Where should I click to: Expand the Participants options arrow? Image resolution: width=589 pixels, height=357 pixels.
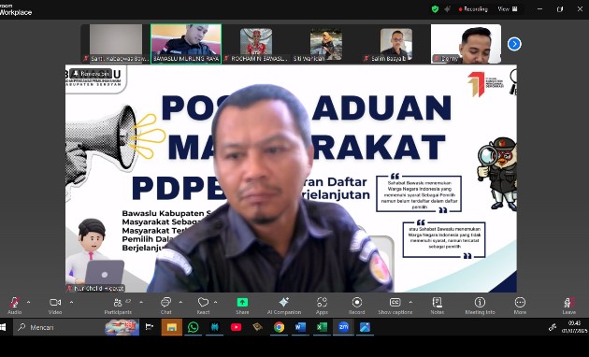pyautogui.click(x=141, y=302)
